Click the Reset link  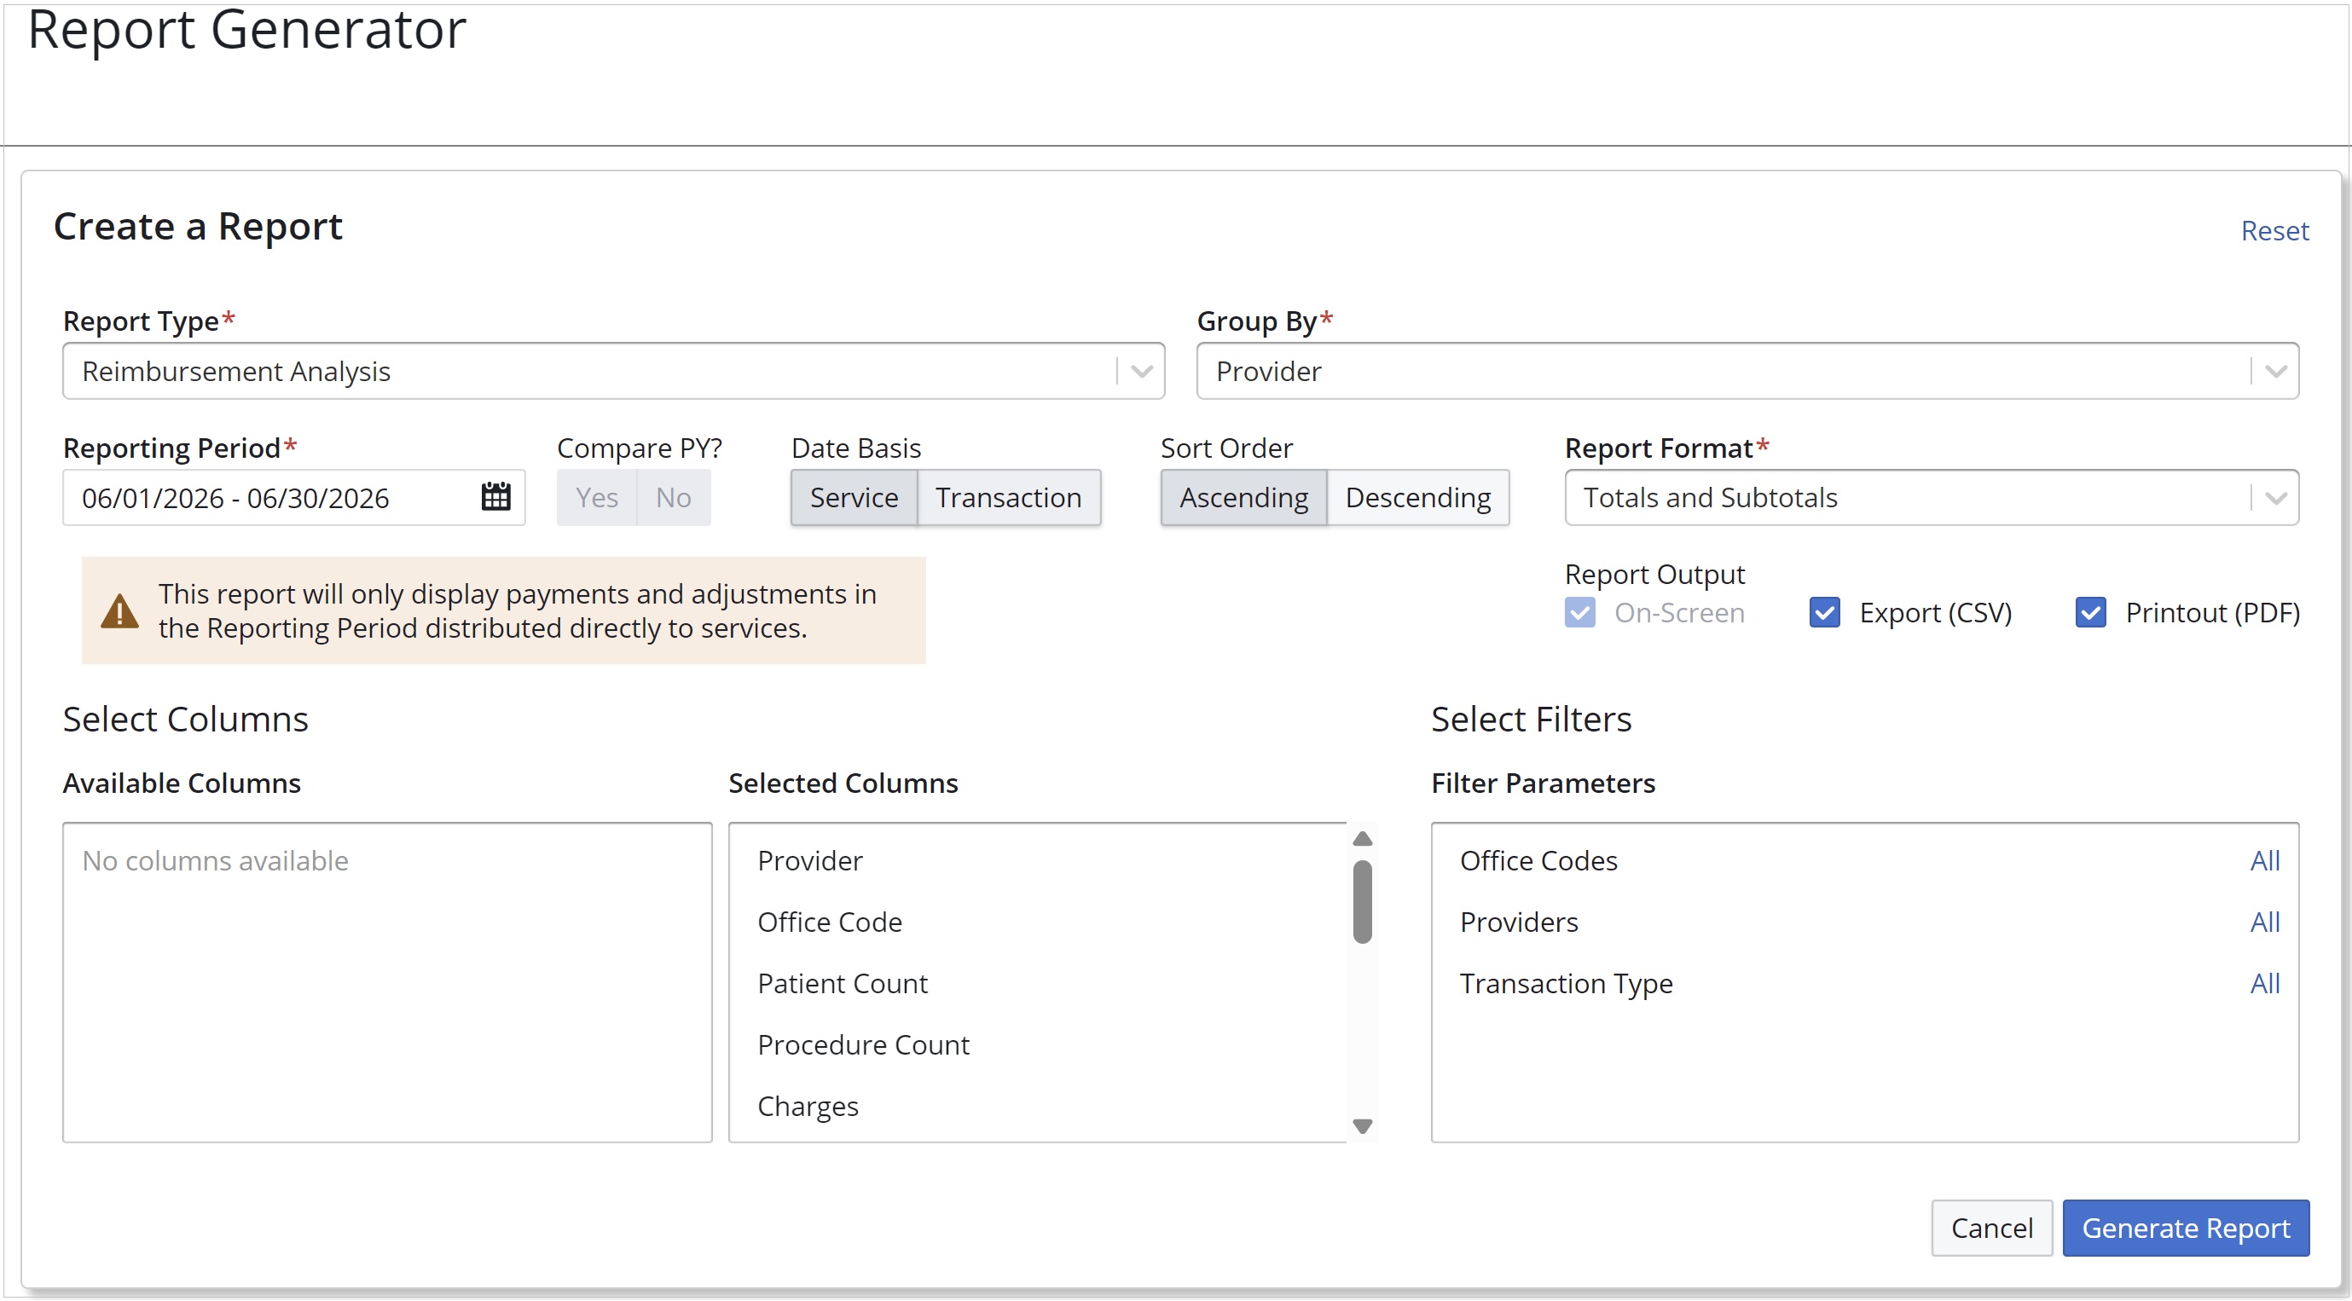(2274, 231)
